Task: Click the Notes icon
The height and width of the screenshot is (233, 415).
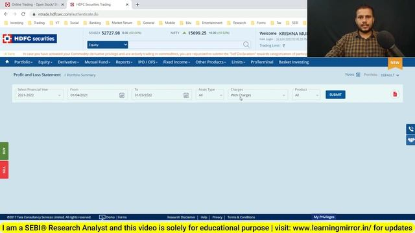Action: click(x=358, y=75)
